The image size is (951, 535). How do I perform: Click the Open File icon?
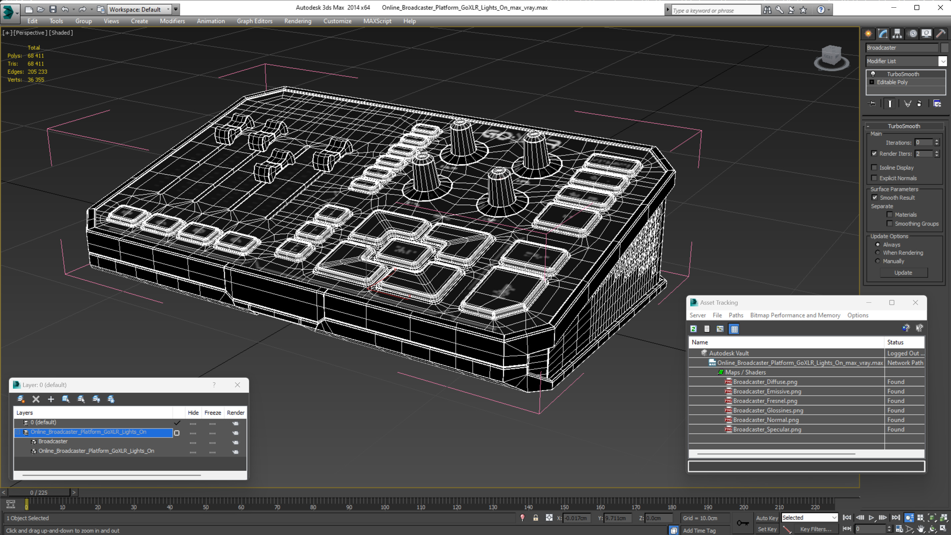tap(41, 9)
